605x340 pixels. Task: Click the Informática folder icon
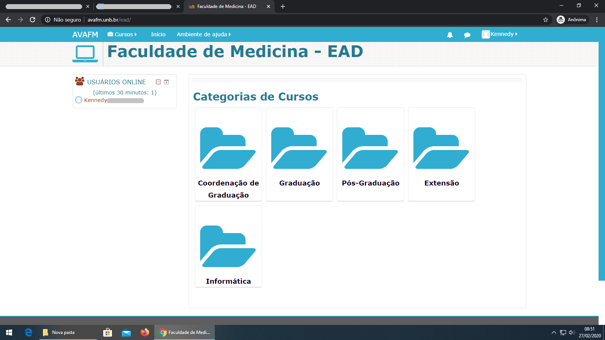[x=228, y=246]
